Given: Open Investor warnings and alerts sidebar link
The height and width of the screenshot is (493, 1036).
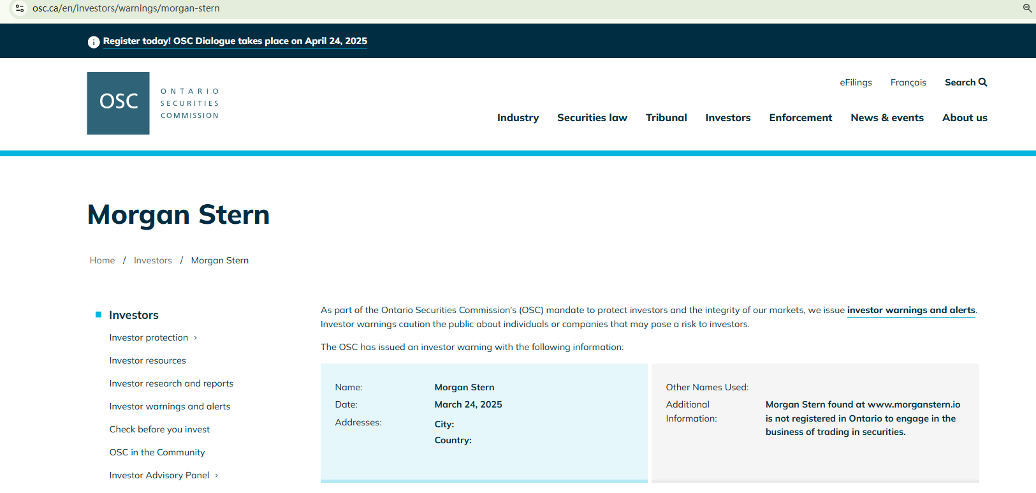Looking at the screenshot, I should click(170, 407).
